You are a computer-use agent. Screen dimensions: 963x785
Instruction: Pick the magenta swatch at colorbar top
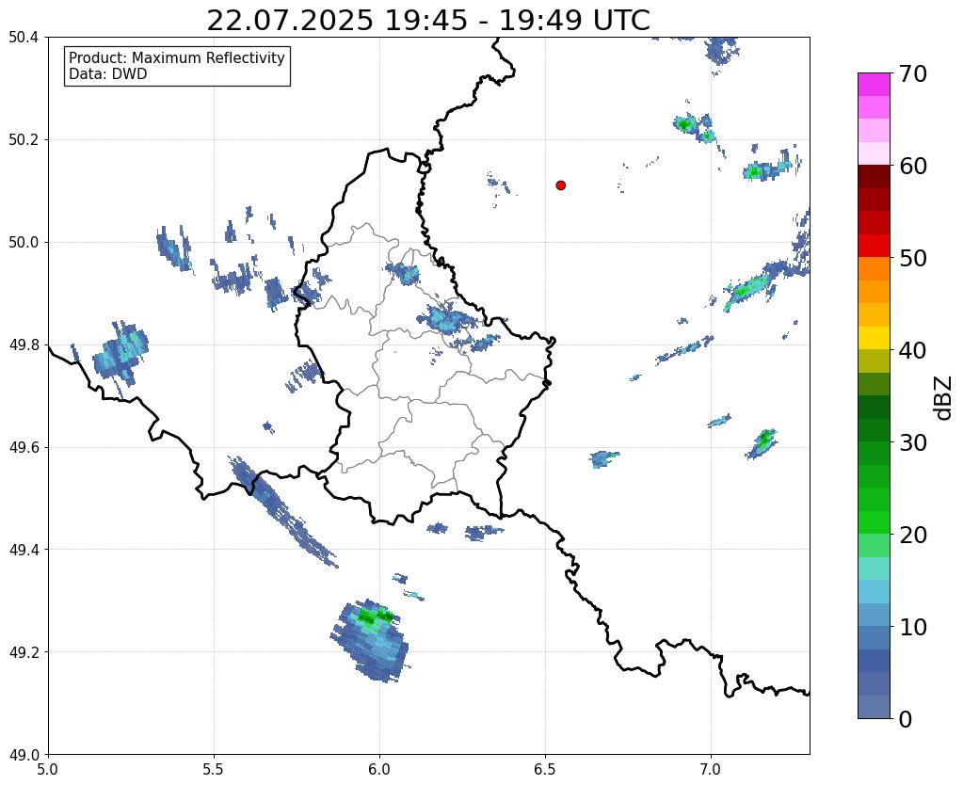pyautogui.click(x=874, y=85)
